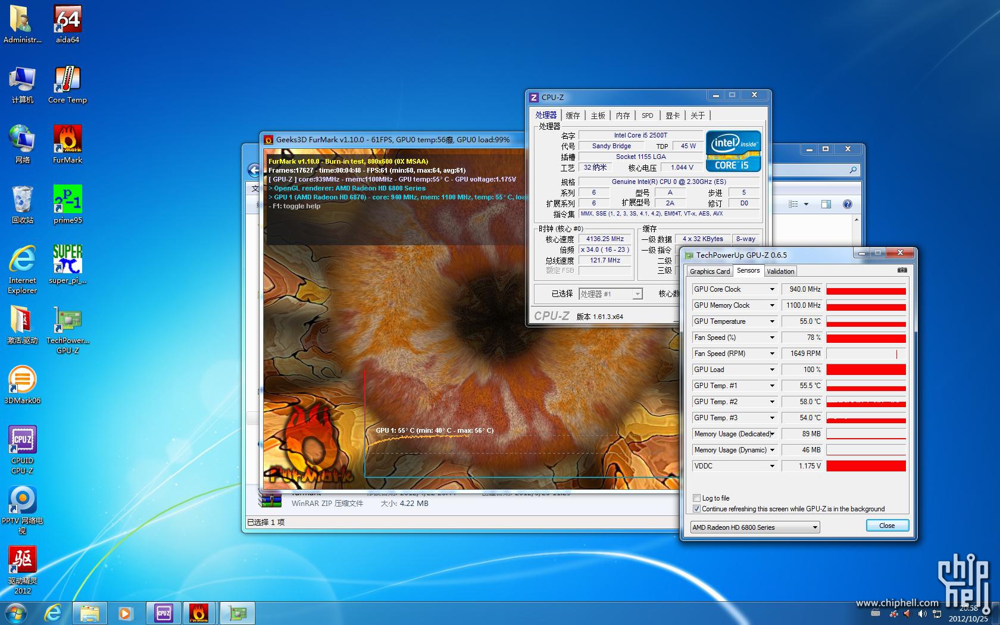Image resolution: width=1000 pixels, height=625 pixels.
Task: Click the GPU Core Clock graph bar
Action: [x=866, y=289]
